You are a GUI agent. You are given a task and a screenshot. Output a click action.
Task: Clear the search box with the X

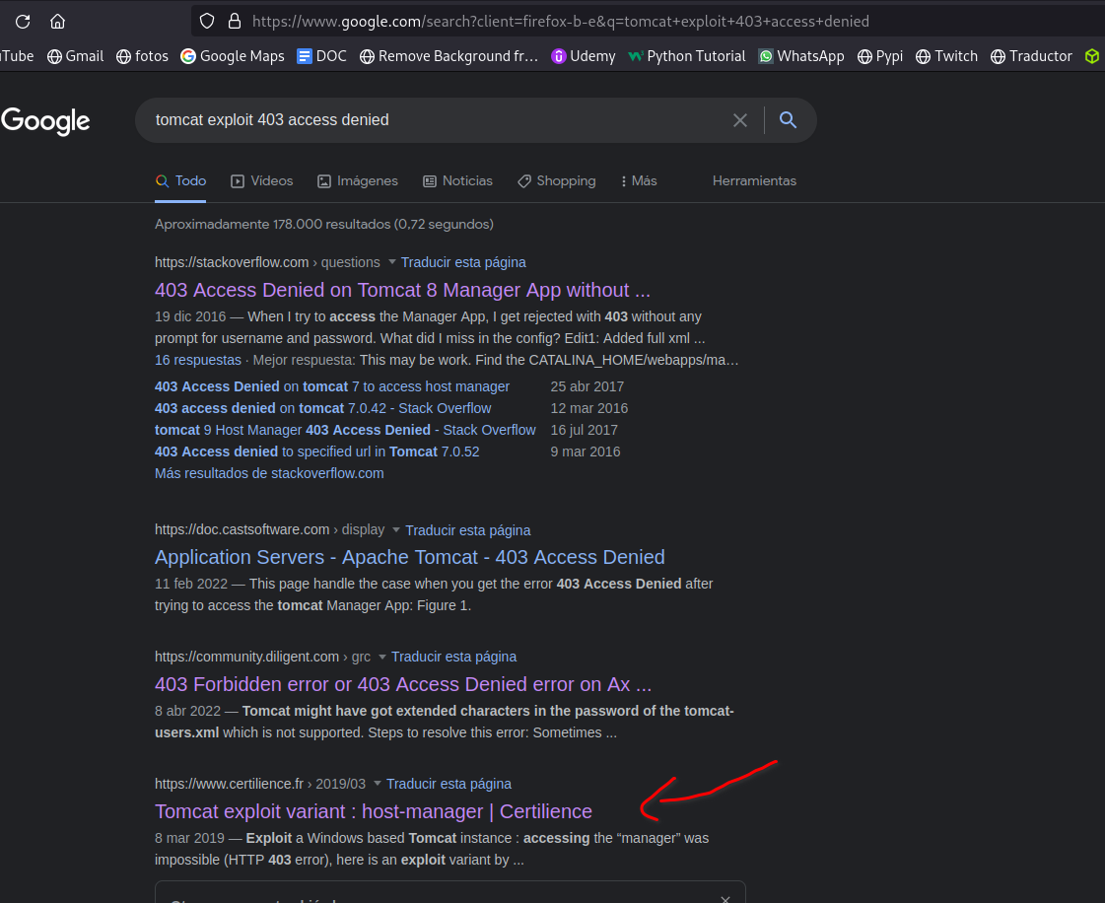(740, 120)
